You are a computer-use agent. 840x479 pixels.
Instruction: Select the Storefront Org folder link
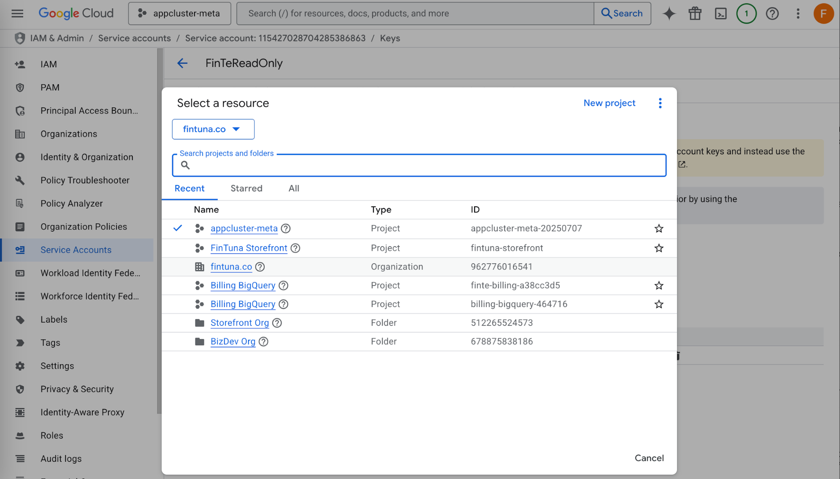tap(240, 323)
